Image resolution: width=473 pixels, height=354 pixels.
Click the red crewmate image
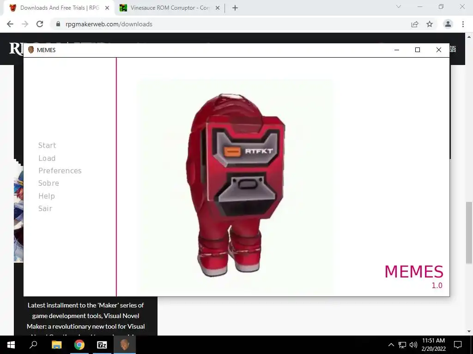coord(235,186)
